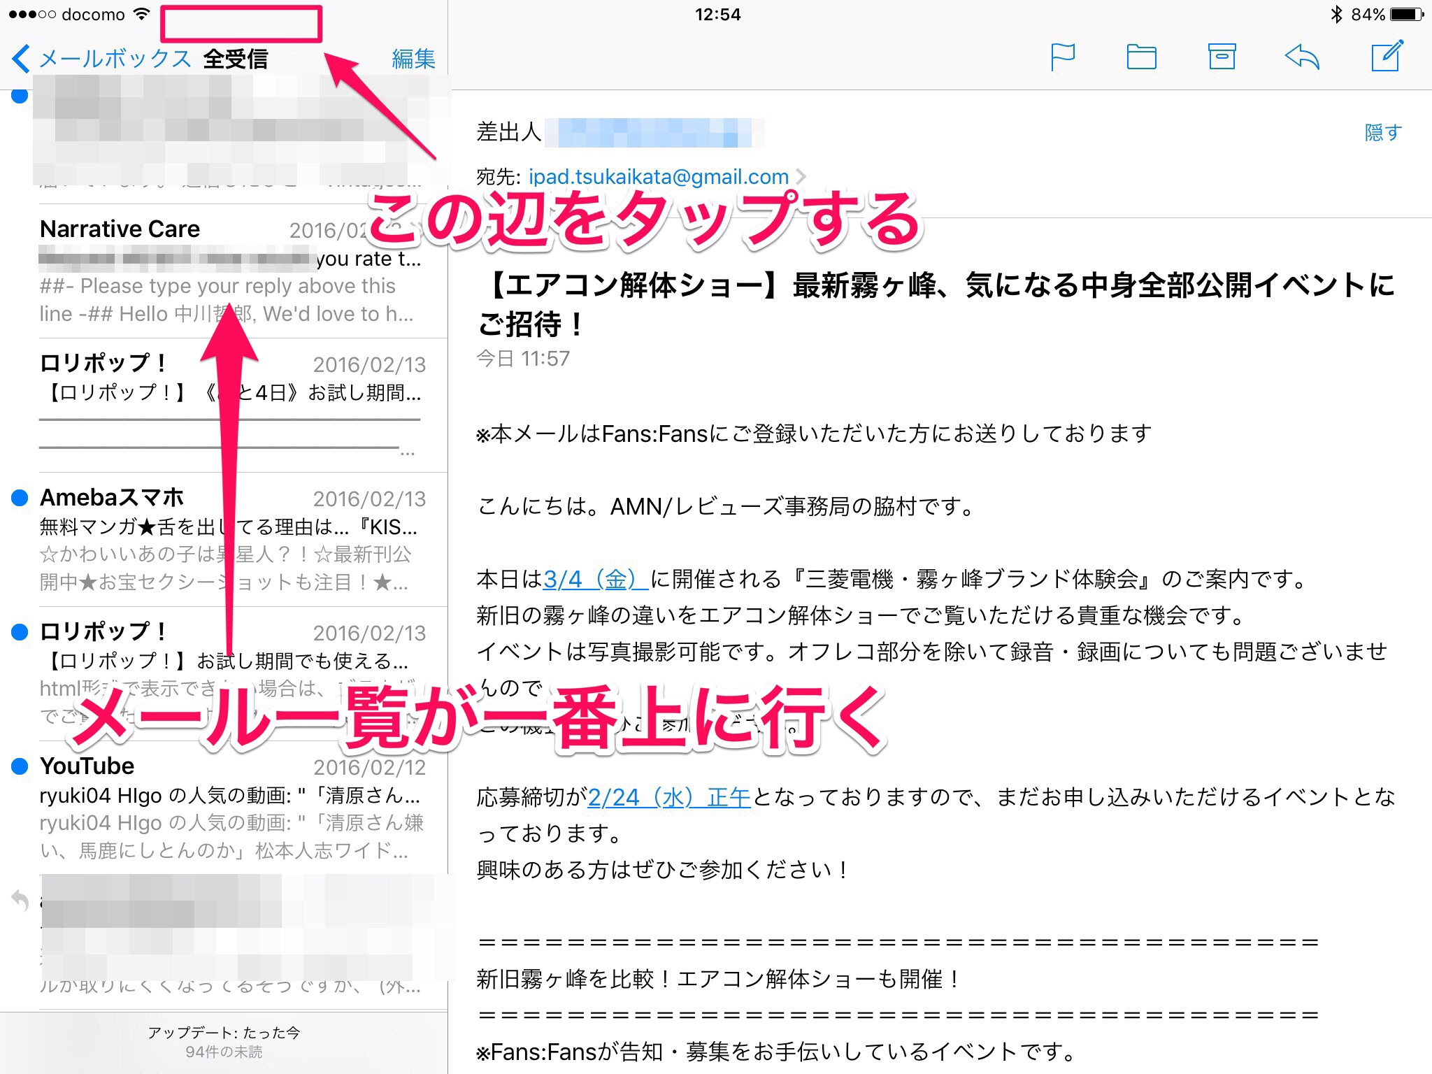
Task: Tap the Wi-Fi icon in the status bar
Action: (142, 14)
